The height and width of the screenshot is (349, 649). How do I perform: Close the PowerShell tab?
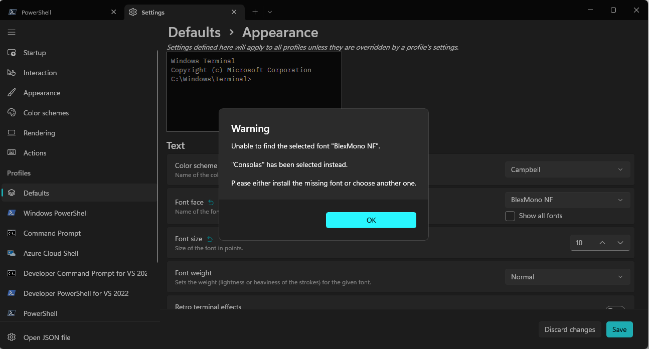[x=114, y=12]
